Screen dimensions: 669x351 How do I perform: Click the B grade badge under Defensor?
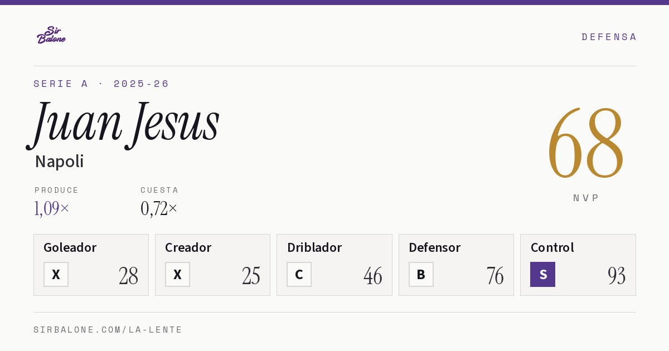pos(421,274)
